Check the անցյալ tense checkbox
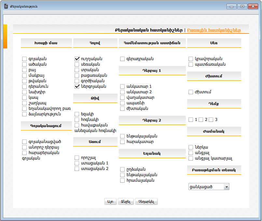 pyautogui.click(x=191, y=153)
